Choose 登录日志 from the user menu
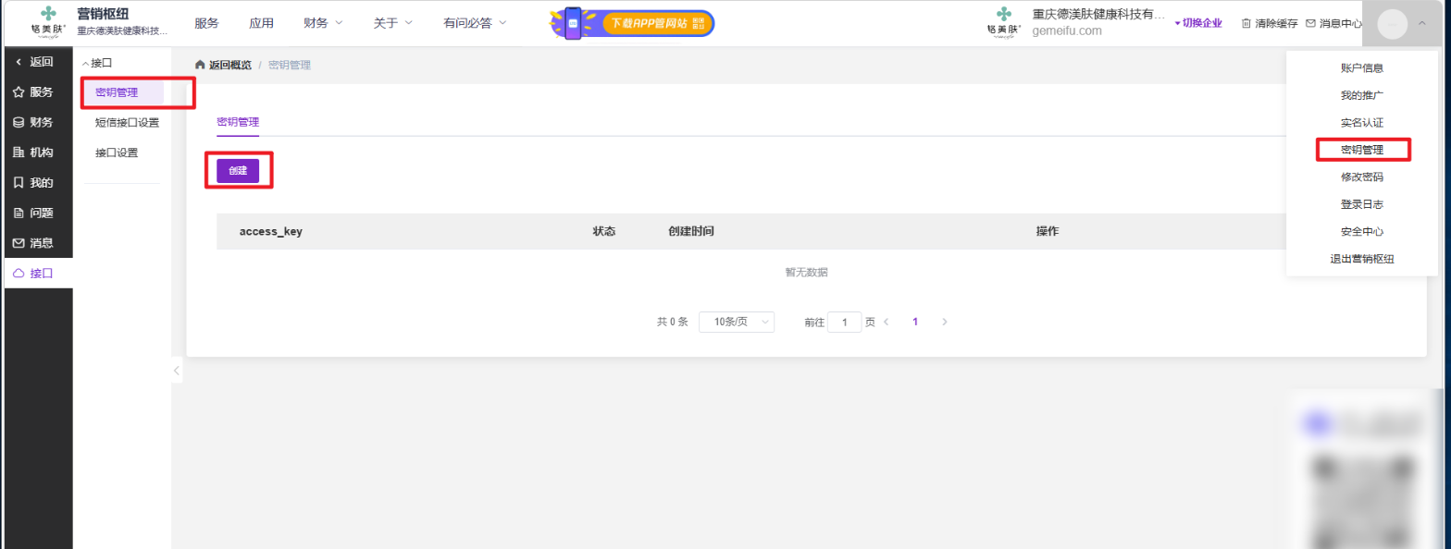This screenshot has width=1451, height=549. (1361, 204)
